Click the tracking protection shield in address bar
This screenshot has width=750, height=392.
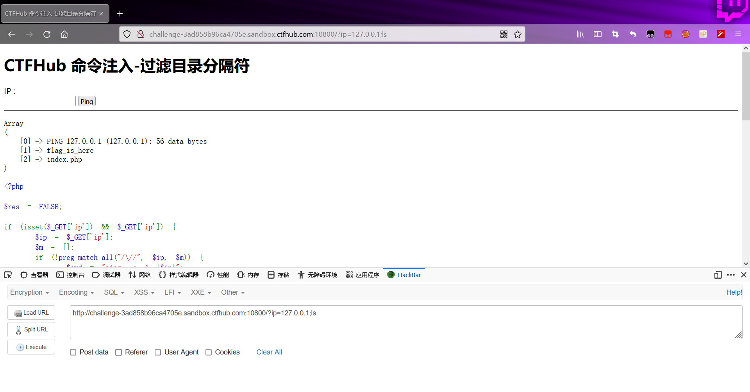[127, 34]
